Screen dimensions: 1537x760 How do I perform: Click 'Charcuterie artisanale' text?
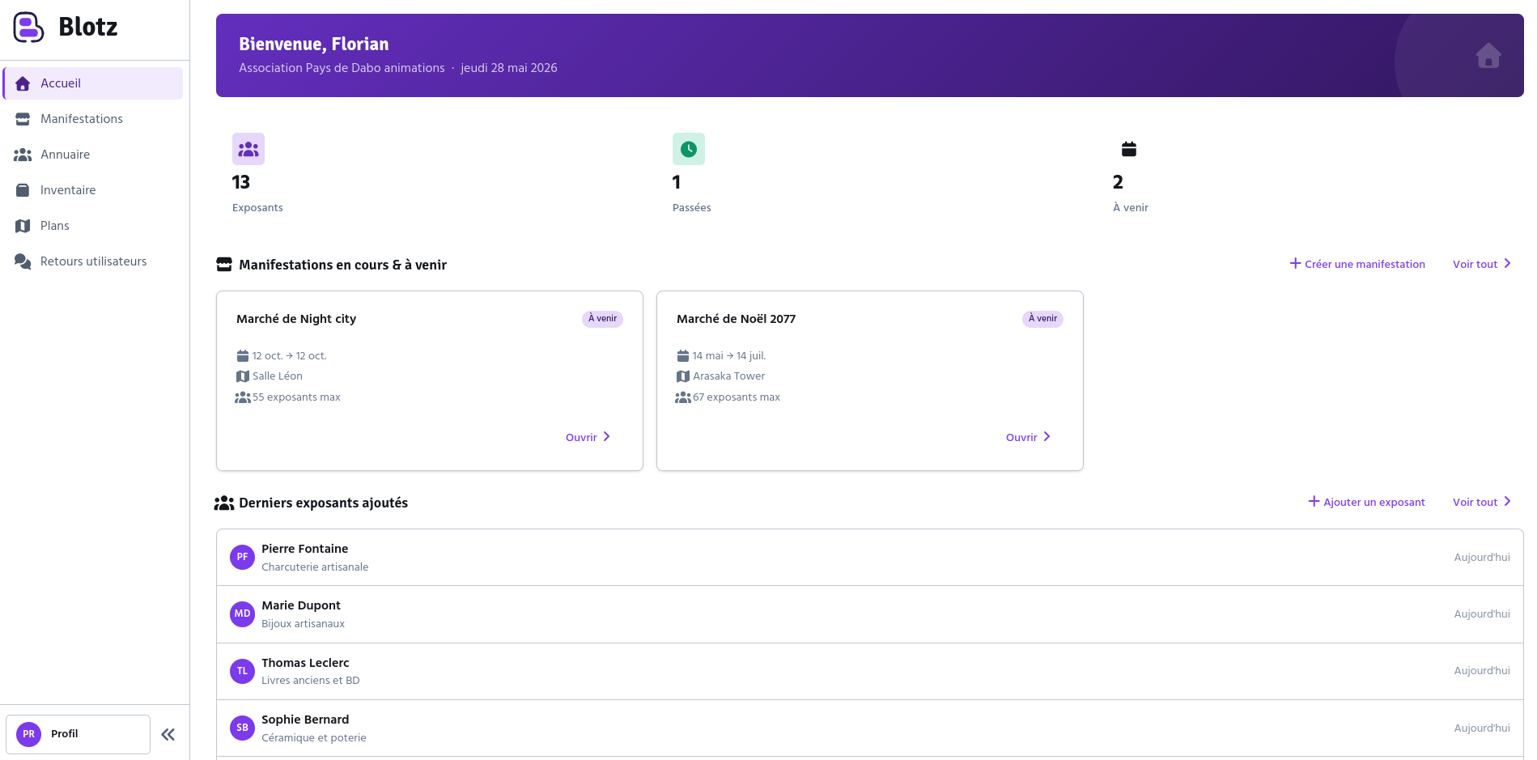[315, 567]
